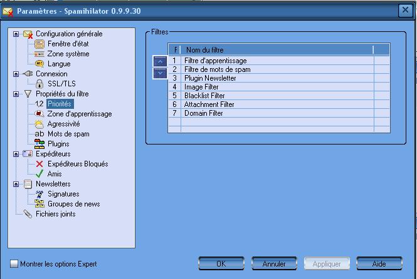Screen dimensions: 417x279
Task: Collapse the Configuration générale tree node
Action: point(16,34)
